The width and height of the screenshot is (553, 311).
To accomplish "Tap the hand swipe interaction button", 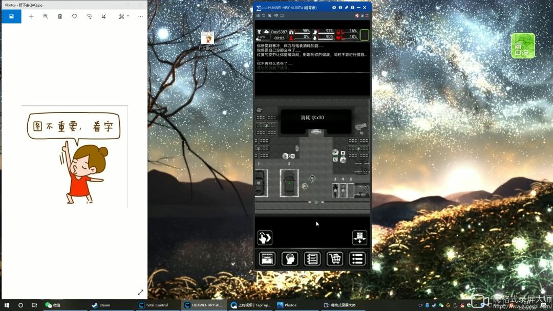I will [x=265, y=238].
